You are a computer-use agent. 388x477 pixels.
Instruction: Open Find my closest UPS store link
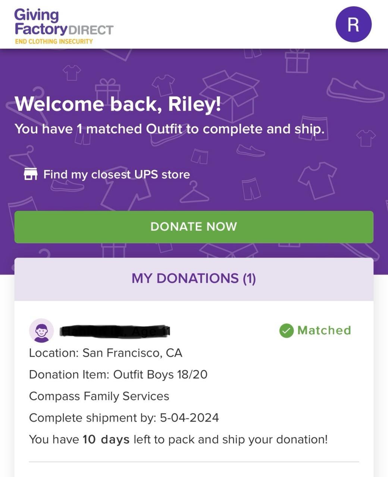click(116, 174)
